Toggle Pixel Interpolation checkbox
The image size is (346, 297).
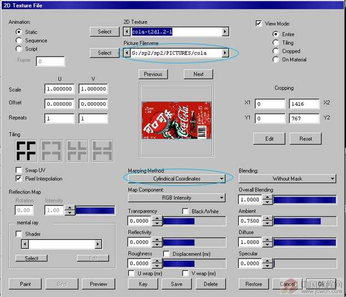pos(19,178)
